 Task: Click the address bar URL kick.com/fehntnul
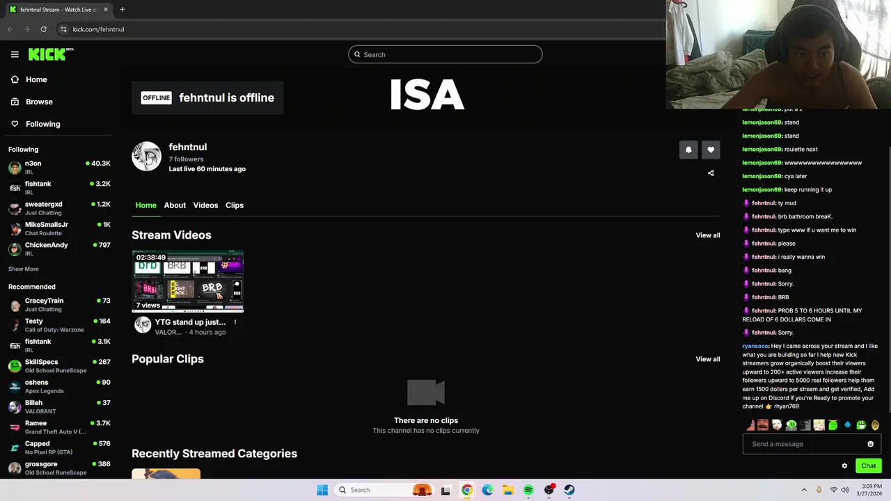(x=98, y=29)
